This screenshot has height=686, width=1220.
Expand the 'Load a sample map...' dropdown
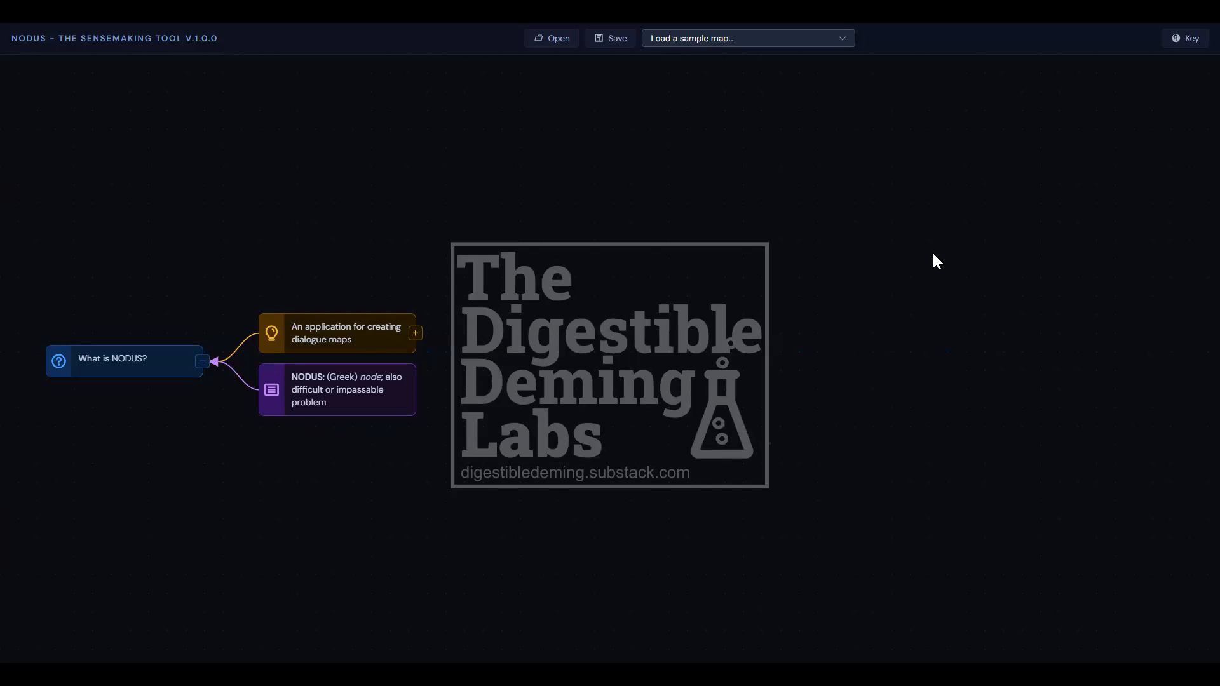tap(748, 38)
